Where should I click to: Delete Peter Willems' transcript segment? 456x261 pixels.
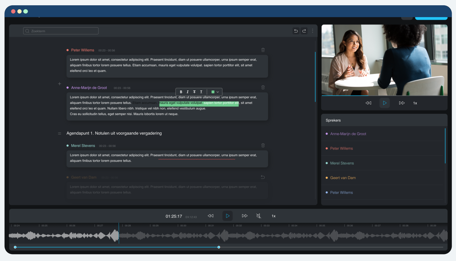coord(263,50)
